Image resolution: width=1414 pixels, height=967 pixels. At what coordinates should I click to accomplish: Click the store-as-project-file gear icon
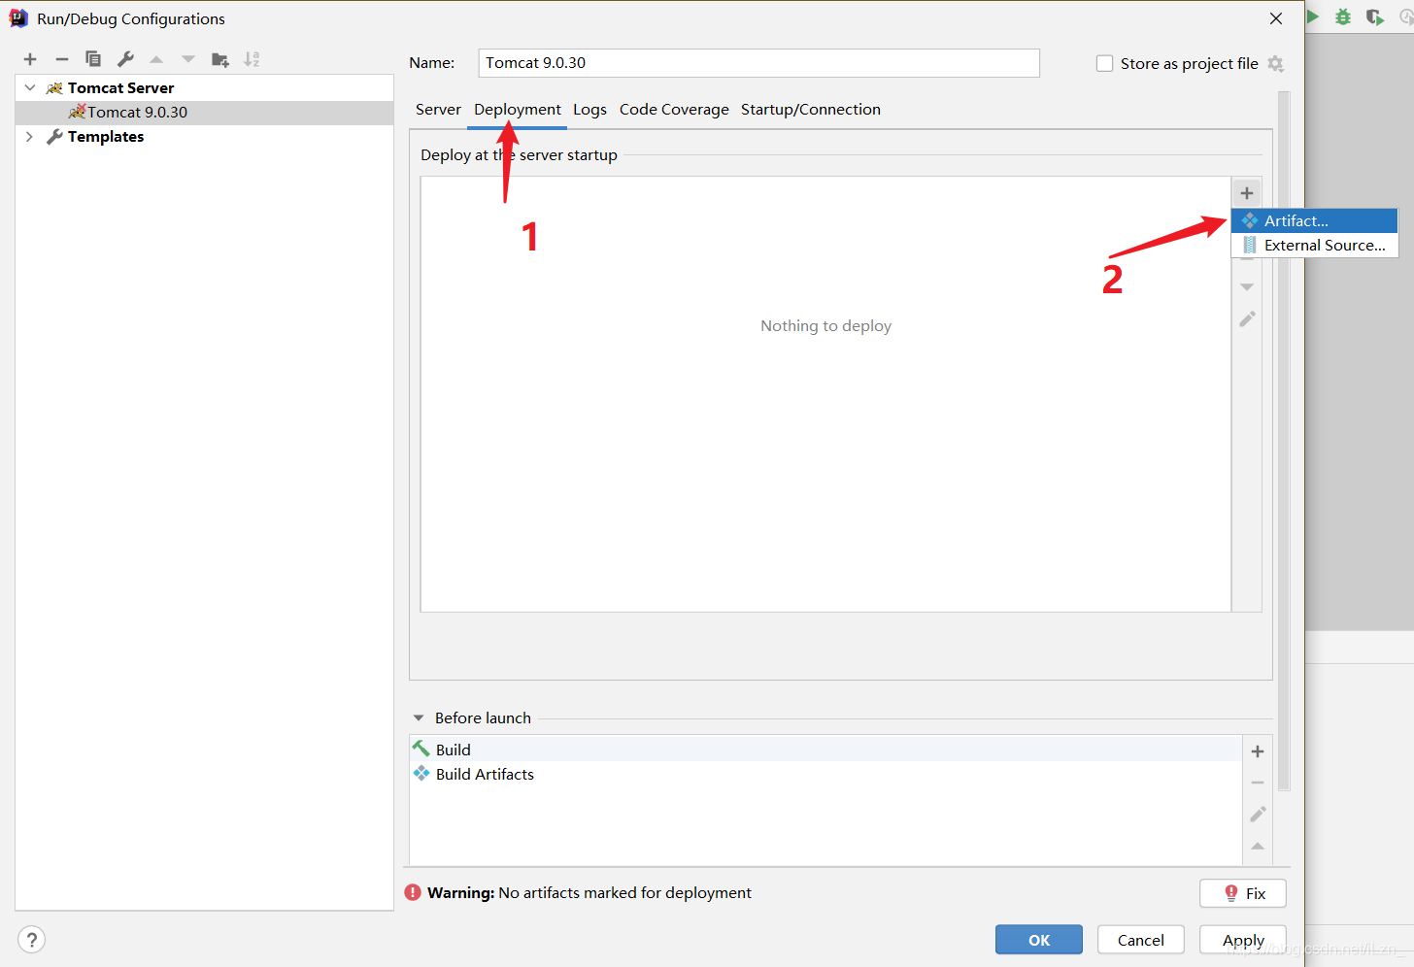pyautogui.click(x=1276, y=63)
